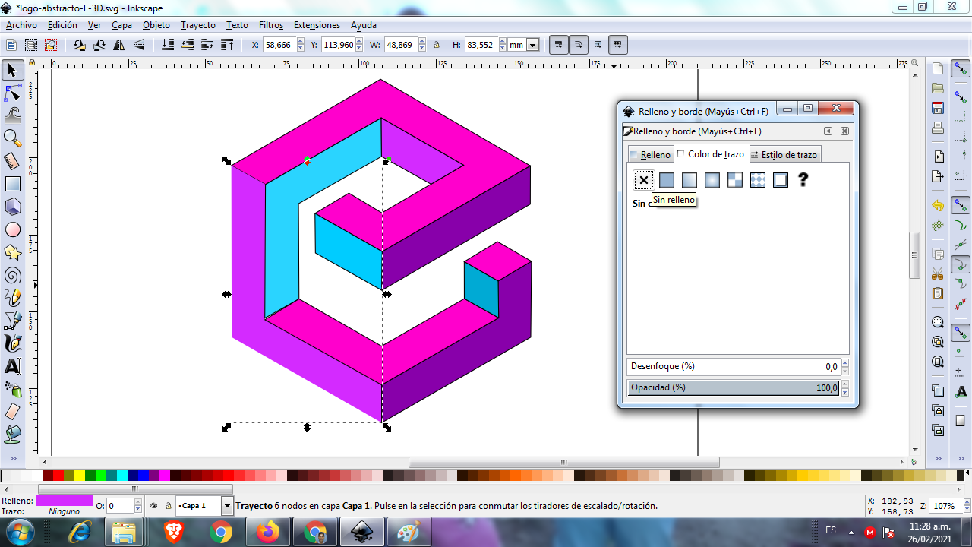Open Brave browser from taskbar
The image size is (972, 547).
pyautogui.click(x=174, y=532)
